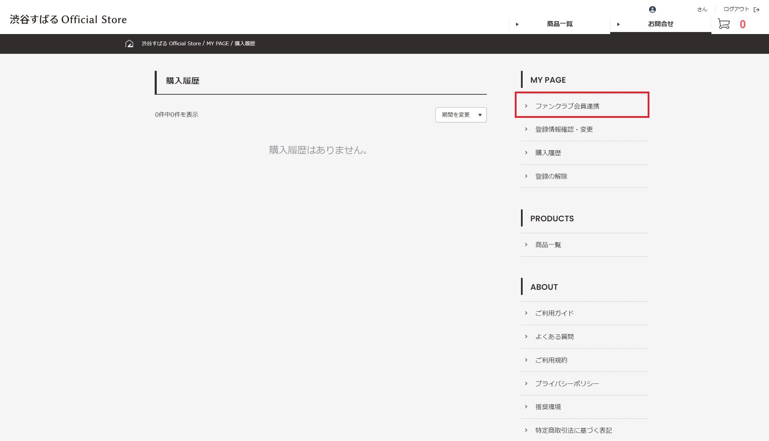
Task: Click the home icon in breadcrumb
Action: [x=129, y=44]
